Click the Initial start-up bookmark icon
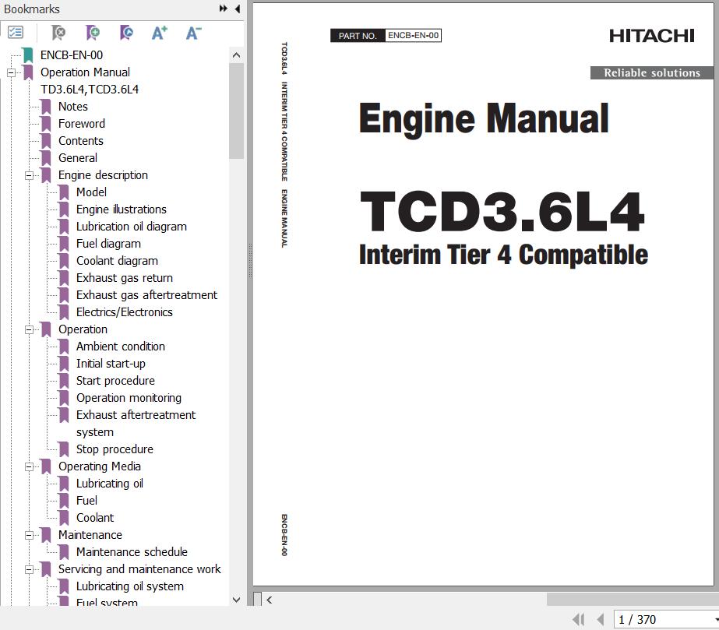The width and height of the screenshot is (719, 630). click(64, 364)
